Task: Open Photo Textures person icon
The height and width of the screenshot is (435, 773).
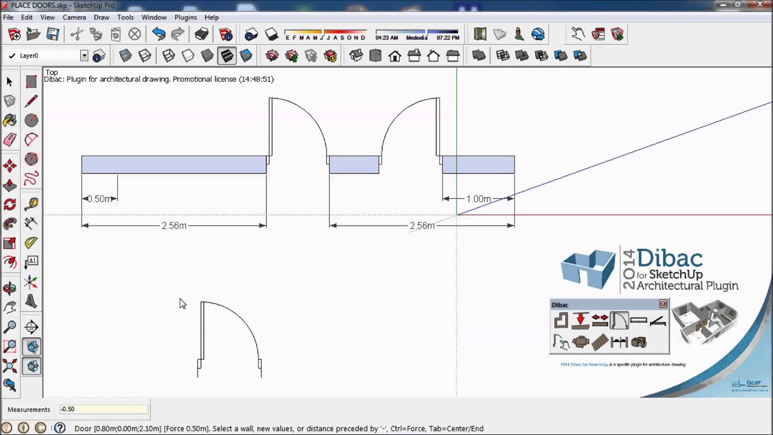Action: pyautogui.click(x=519, y=34)
